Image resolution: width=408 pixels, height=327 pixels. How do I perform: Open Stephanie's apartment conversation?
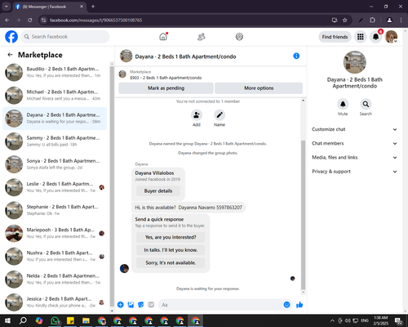(x=55, y=210)
